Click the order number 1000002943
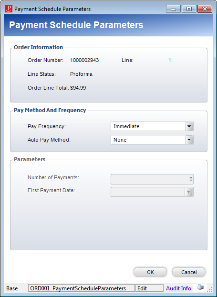 coord(84,60)
